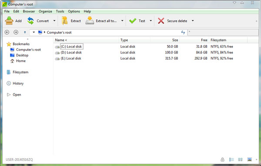The width and height of the screenshot is (261, 166).
Task: Click the C: drive disk icon
Action: click(57, 47)
